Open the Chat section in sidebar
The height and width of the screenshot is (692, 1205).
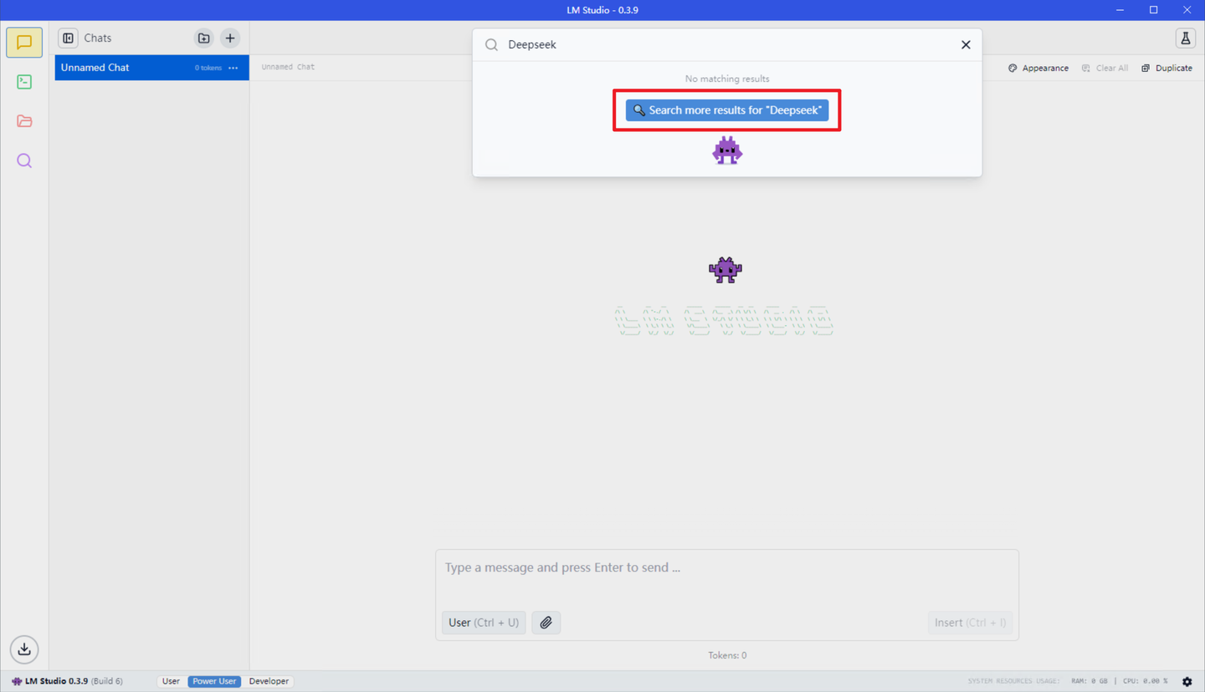coord(24,43)
